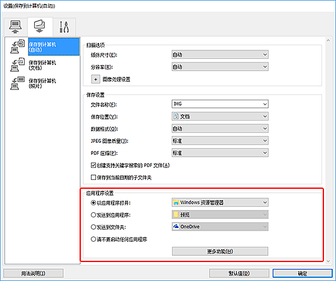The width and height of the screenshot is (336, 281).
Task: Open the JPEG 图像质量 dropdown
Action: pyautogui.click(x=220, y=141)
